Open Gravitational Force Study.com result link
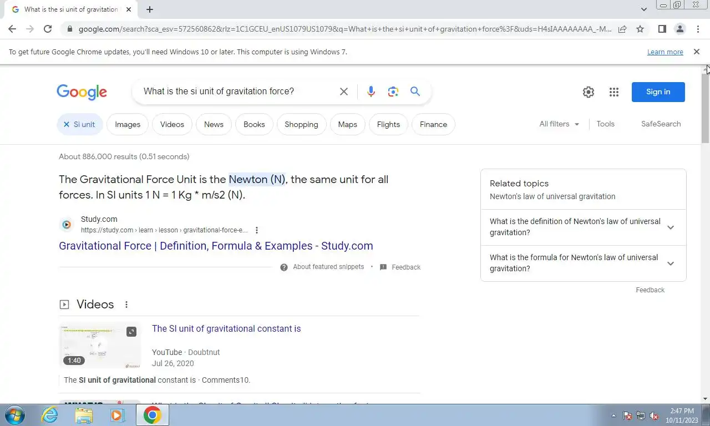This screenshot has height=426, width=710. pos(216,246)
